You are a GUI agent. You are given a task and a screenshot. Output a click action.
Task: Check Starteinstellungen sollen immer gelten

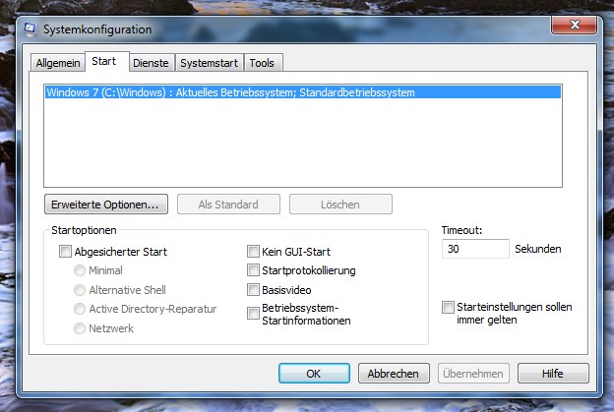[448, 307]
